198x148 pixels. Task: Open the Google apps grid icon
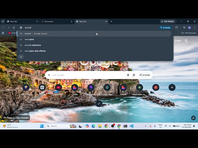point(186,41)
